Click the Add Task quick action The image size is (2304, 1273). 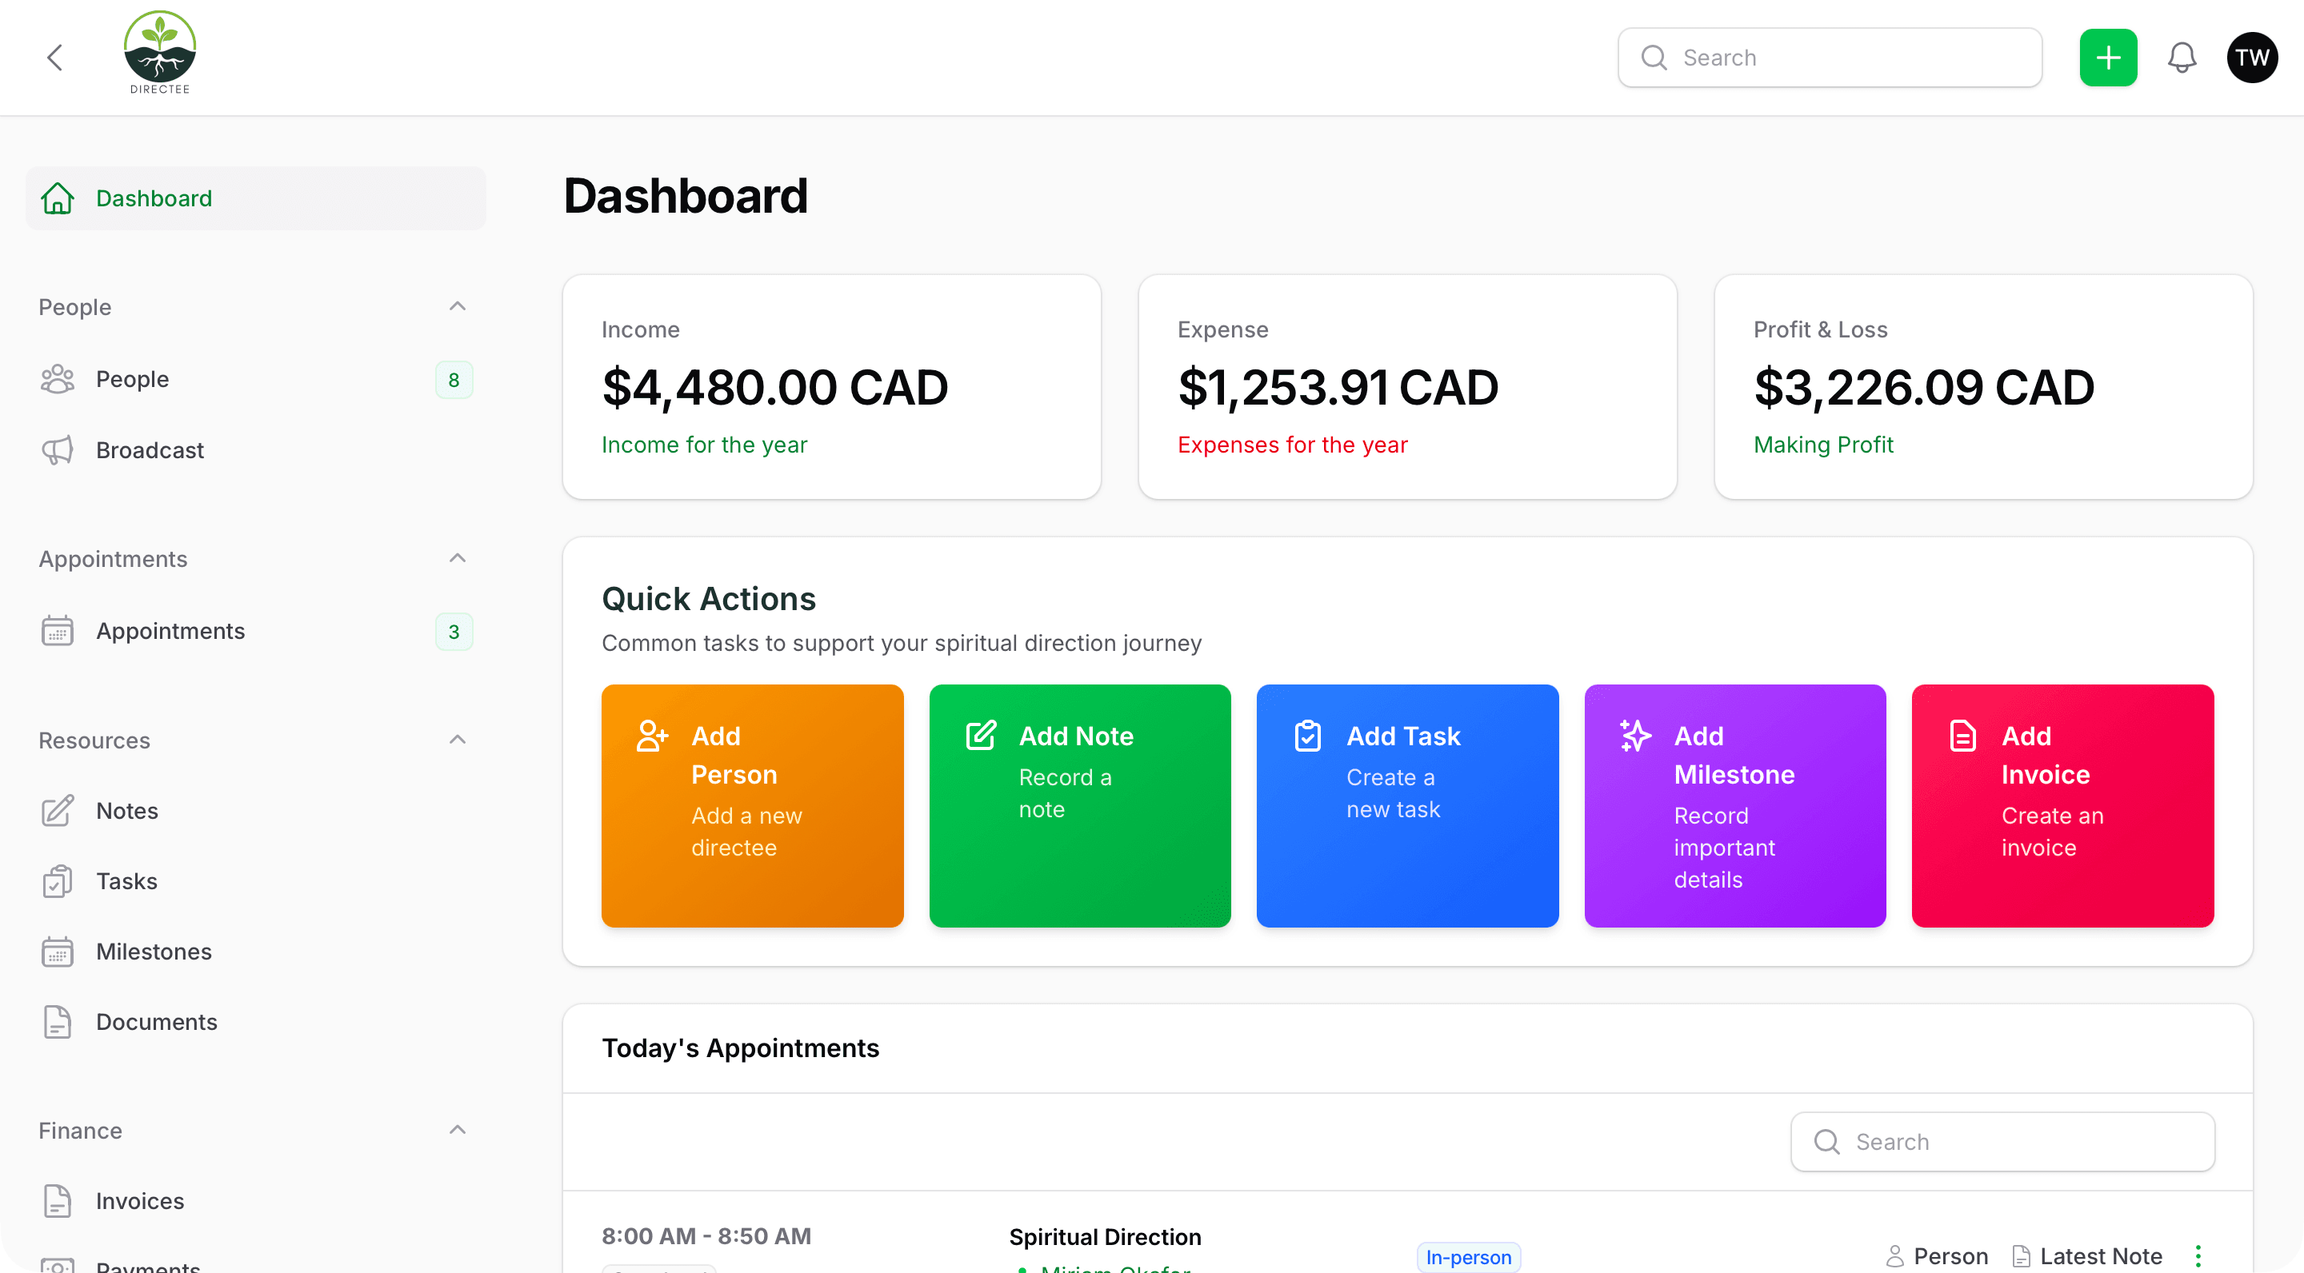(1407, 806)
